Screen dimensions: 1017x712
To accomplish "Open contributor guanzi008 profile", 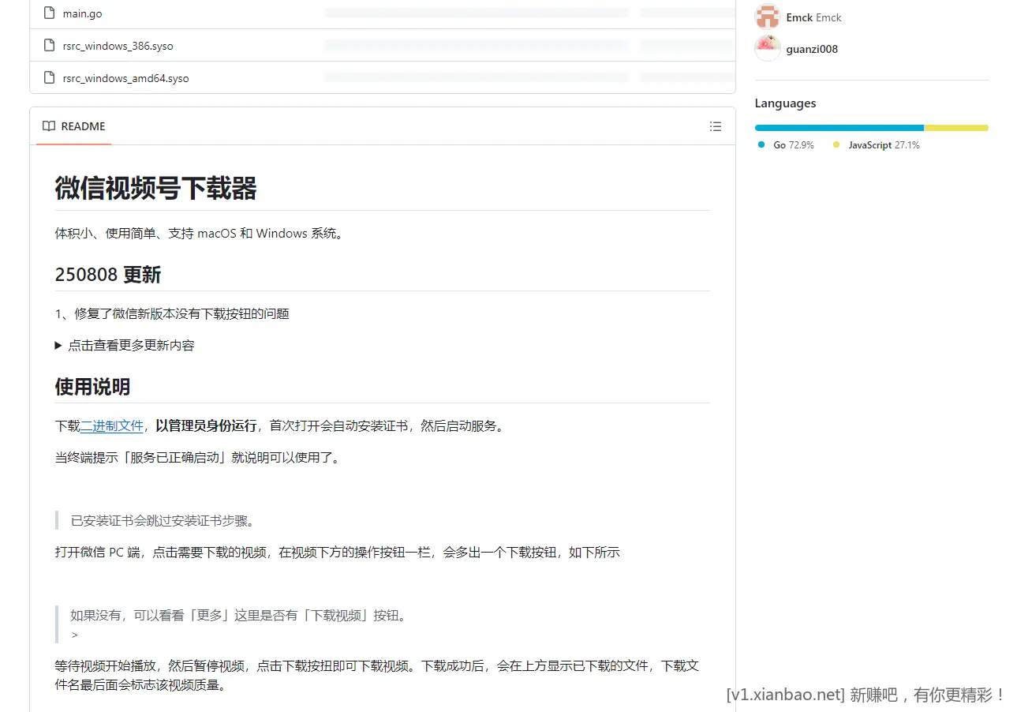I will (812, 49).
